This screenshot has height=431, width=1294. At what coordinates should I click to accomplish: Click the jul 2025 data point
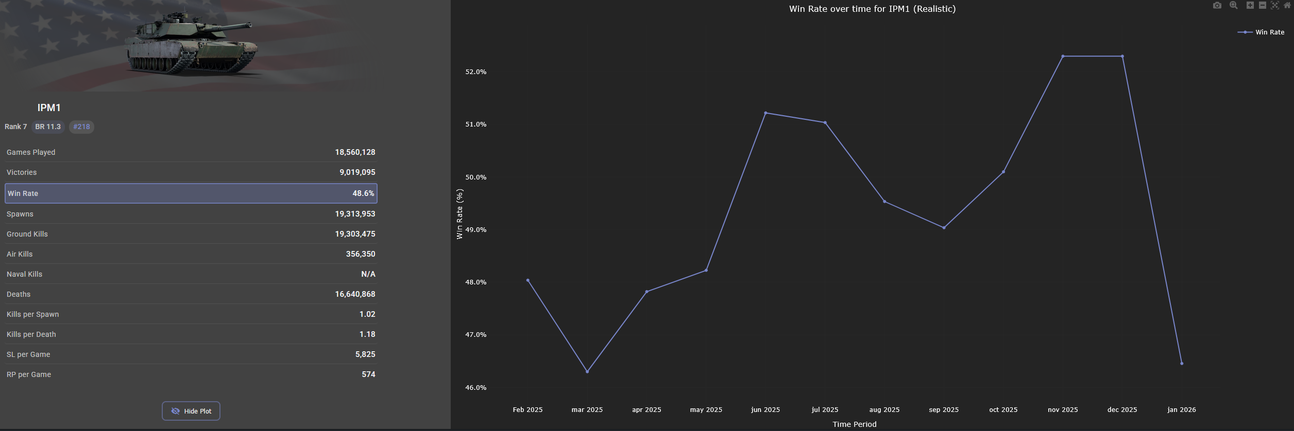(x=825, y=122)
